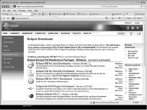Go forward using the browser Forward arrow

pos(8,6)
